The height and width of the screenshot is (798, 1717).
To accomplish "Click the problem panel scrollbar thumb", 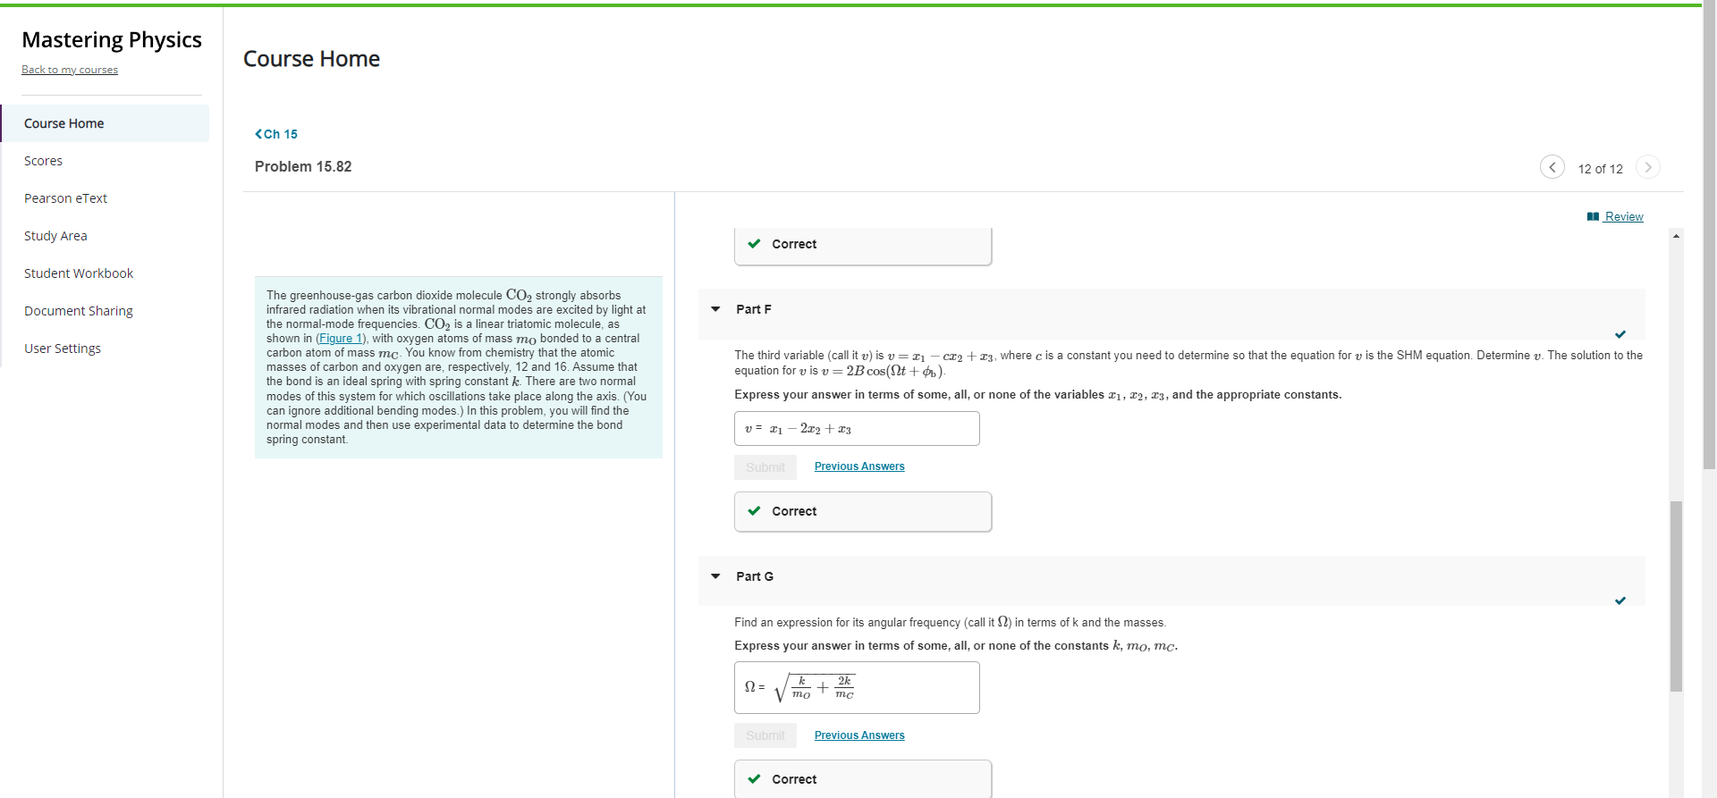I will (1676, 596).
